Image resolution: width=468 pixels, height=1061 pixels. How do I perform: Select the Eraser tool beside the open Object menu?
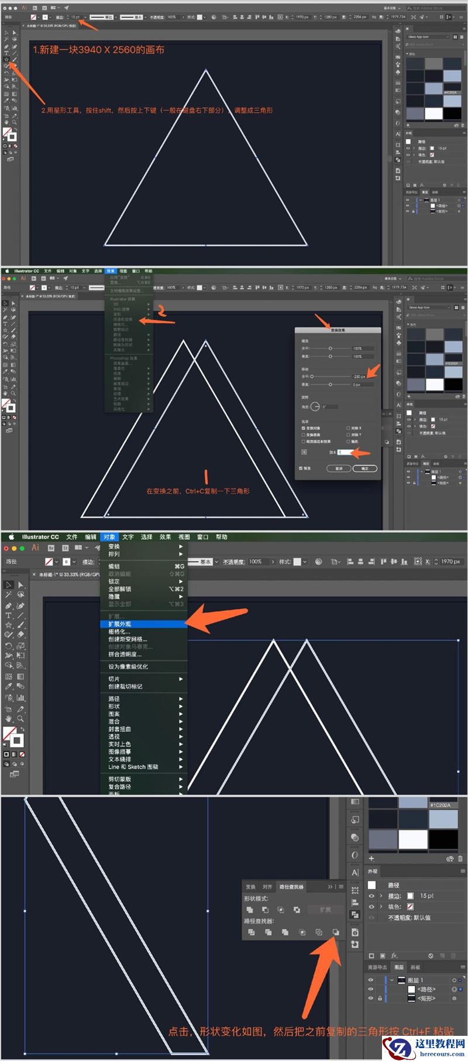[x=20, y=635]
